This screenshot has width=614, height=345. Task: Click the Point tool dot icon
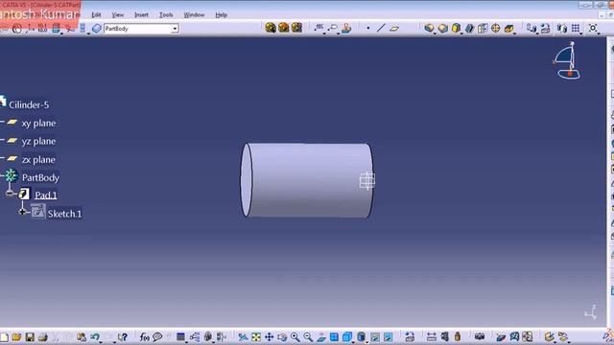click(368, 28)
